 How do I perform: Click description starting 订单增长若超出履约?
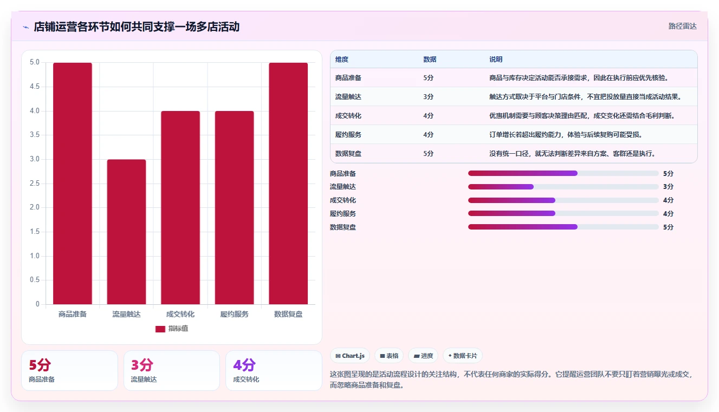point(566,135)
